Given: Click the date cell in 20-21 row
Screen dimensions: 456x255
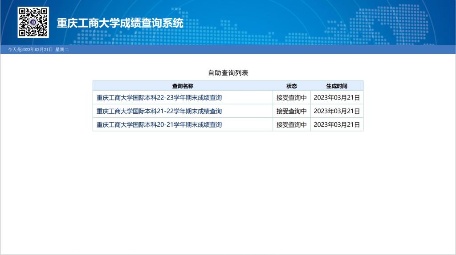Looking at the screenshot, I should [337, 125].
